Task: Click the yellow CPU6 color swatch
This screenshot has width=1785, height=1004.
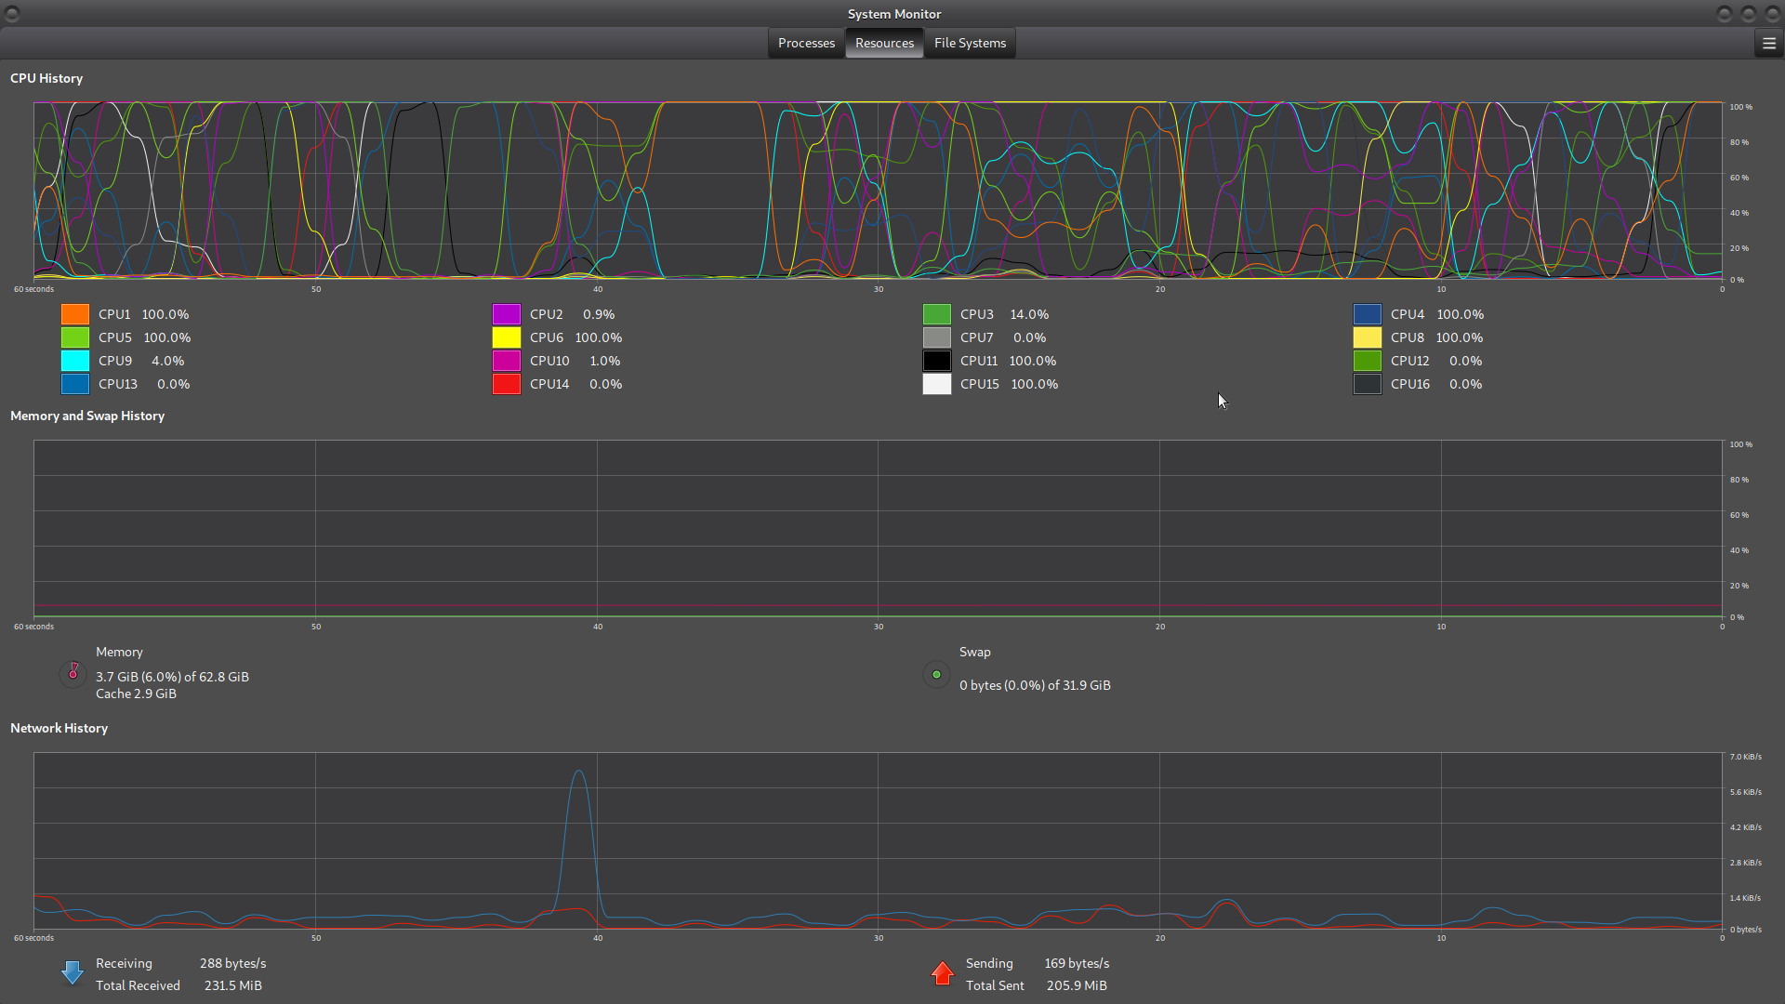Action: 507,338
